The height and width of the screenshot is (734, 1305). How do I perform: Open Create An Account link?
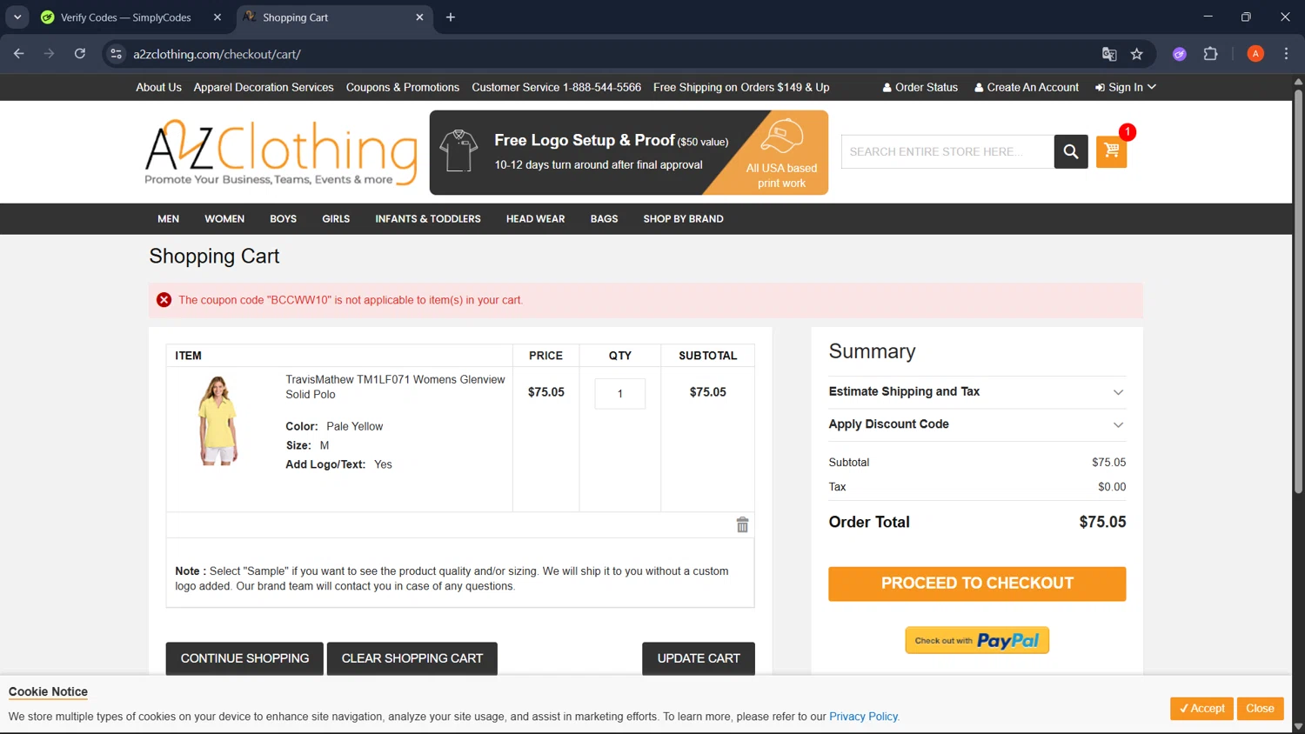click(x=1026, y=87)
